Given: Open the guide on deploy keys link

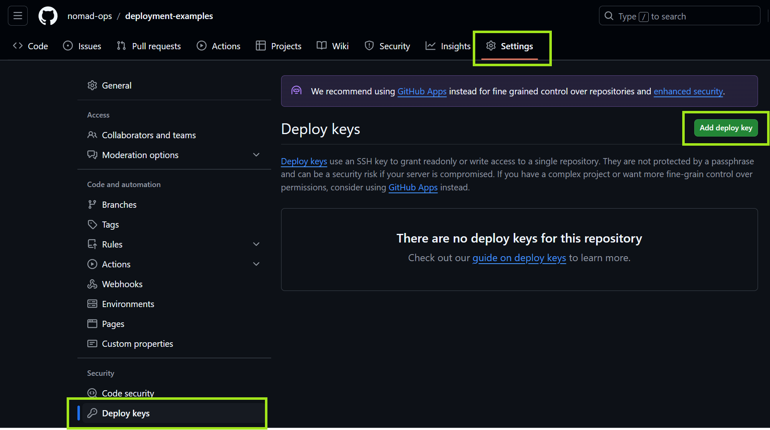Looking at the screenshot, I should pyautogui.click(x=519, y=257).
